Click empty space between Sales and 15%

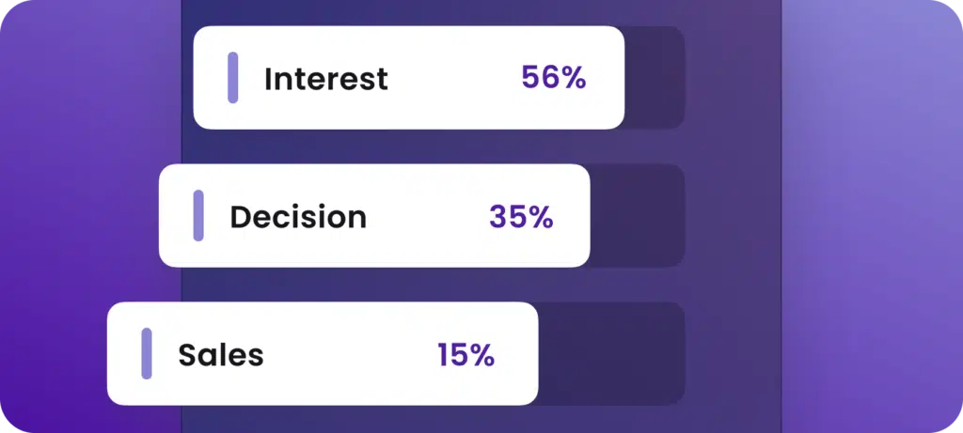[x=350, y=355]
